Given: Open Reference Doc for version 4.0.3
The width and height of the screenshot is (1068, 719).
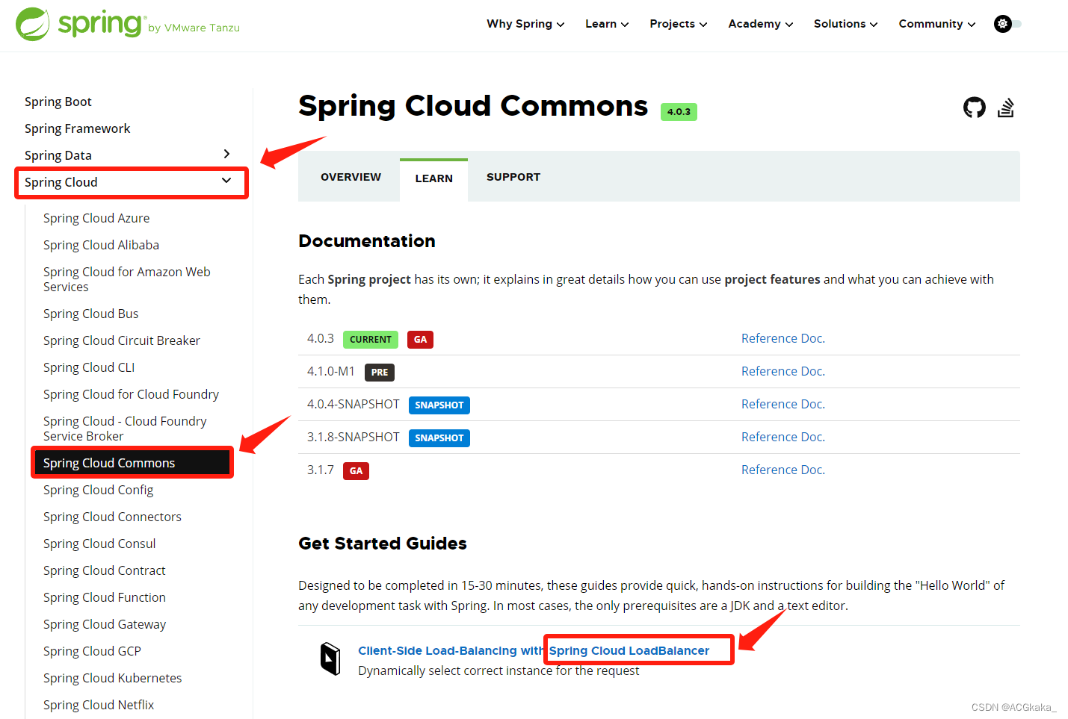Looking at the screenshot, I should pyautogui.click(x=783, y=338).
